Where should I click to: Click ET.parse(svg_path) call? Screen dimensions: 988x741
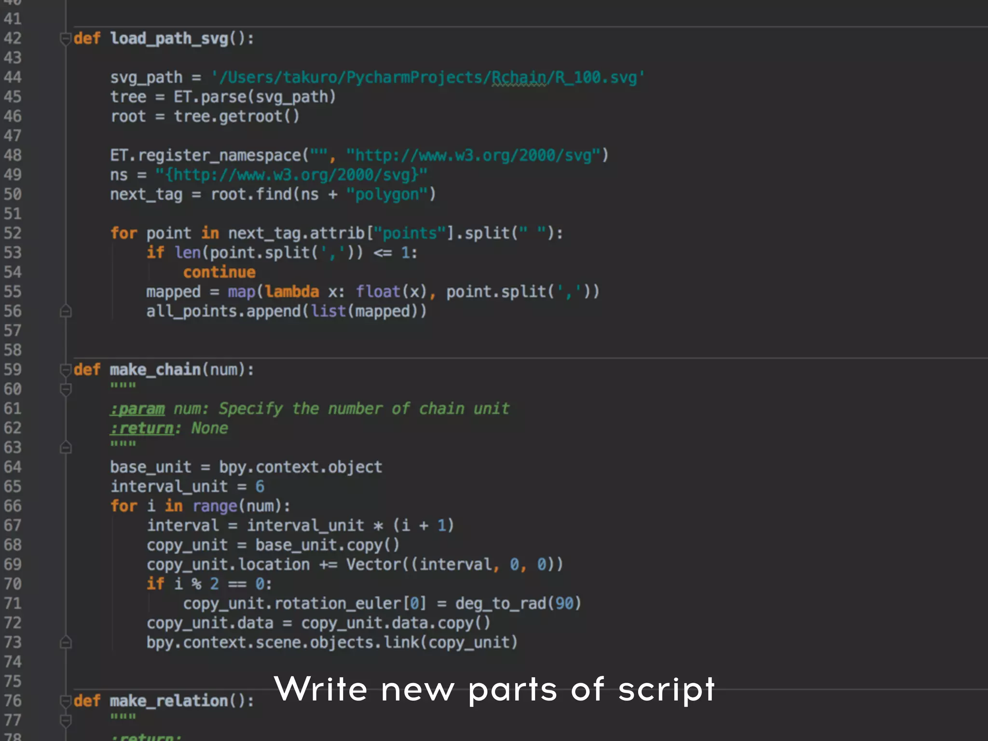[x=255, y=97]
